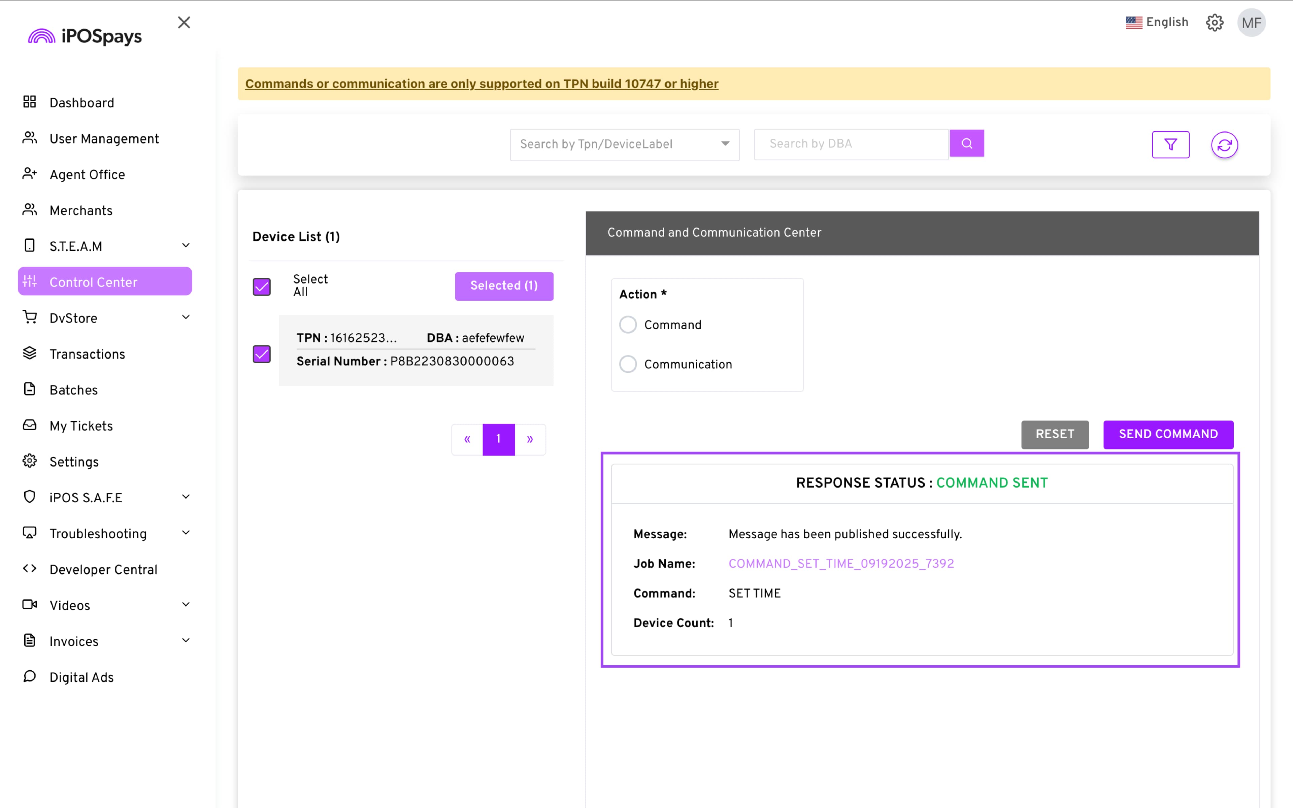
Task: Uncheck the TPN 16162523 device checkbox
Action: pyautogui.click(x=262, y=354)
